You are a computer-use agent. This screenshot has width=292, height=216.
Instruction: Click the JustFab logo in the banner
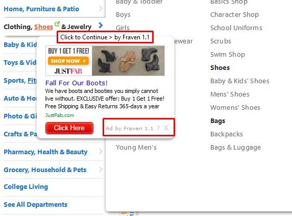tap(68, 71)
